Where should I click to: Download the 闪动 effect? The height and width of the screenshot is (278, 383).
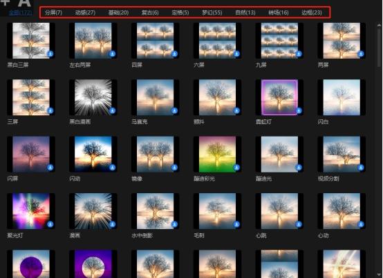[113, 168]
